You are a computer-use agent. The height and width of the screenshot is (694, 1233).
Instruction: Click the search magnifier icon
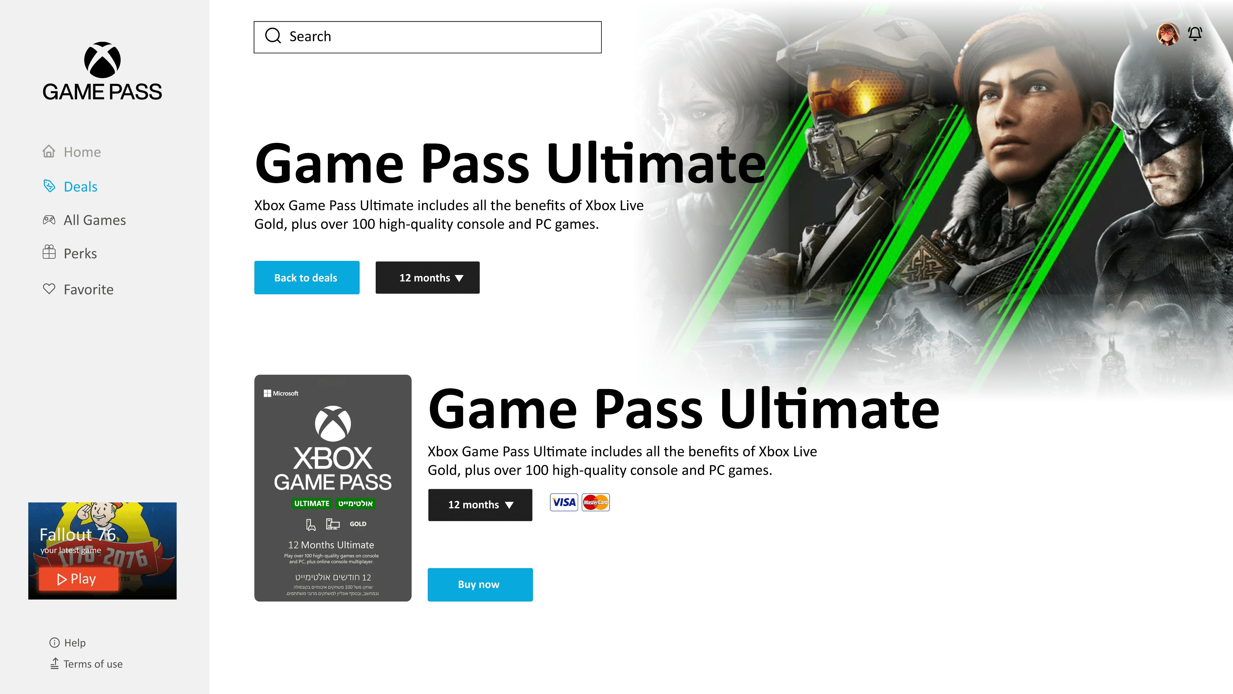point(273,36)
